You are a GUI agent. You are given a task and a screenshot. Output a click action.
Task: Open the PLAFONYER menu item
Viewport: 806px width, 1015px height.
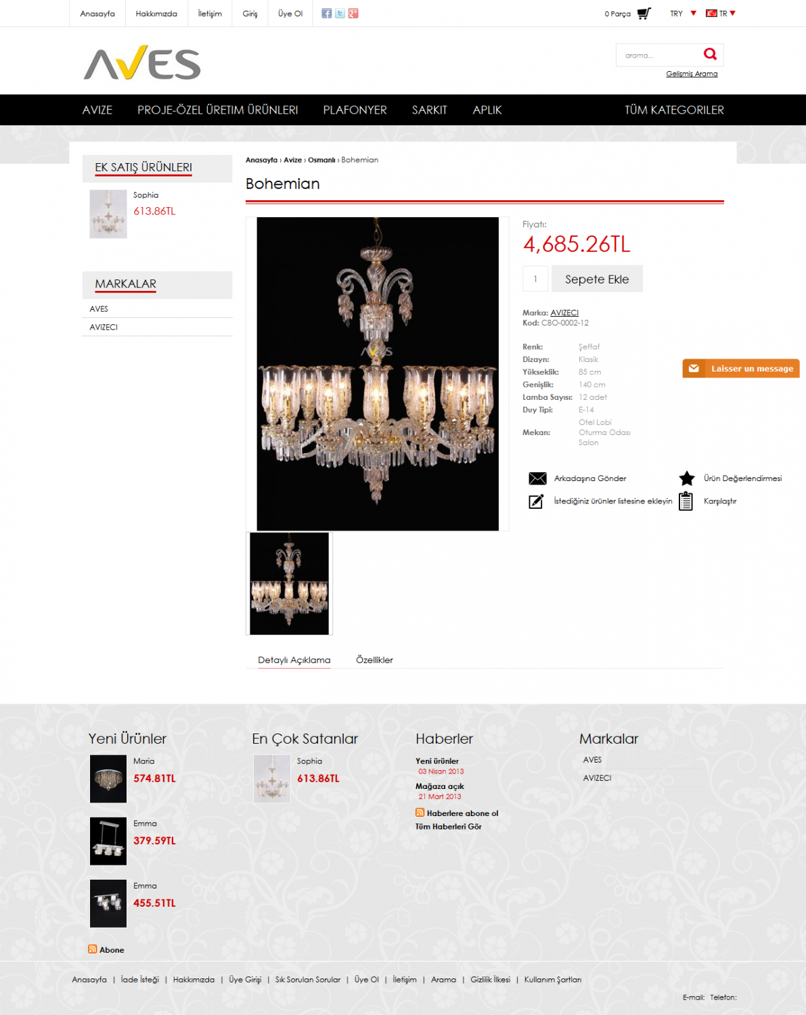point(355,110)
